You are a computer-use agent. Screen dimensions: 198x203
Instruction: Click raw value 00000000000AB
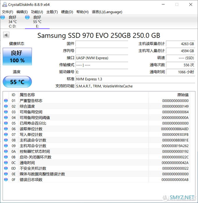(x=175, y=179)
